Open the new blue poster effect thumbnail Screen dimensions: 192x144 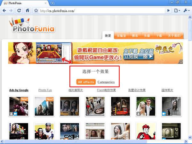(44, 106)
